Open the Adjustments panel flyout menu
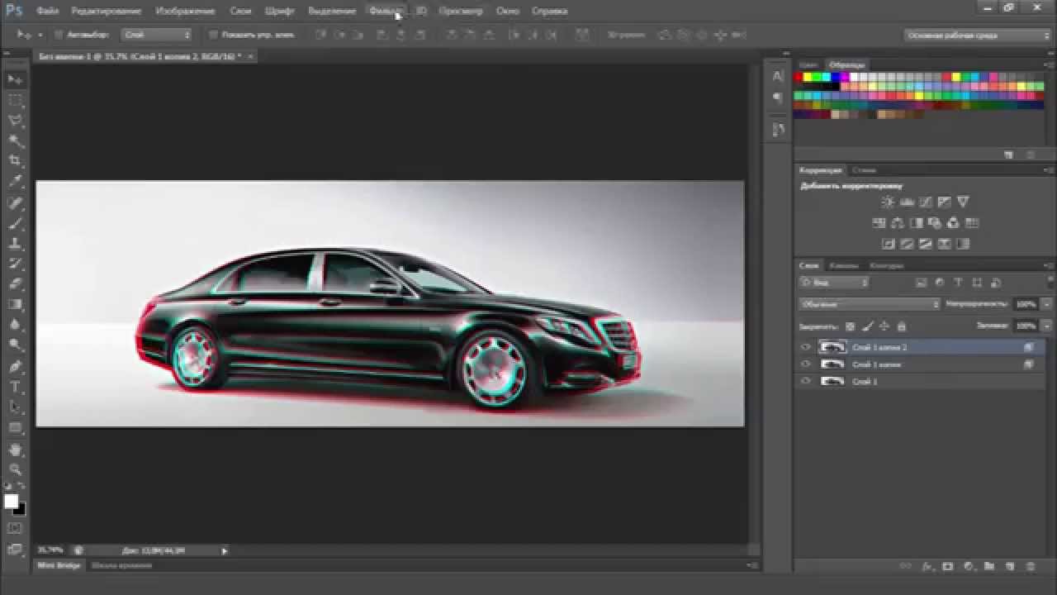The image size is (1057, 595). (1050, 170)
